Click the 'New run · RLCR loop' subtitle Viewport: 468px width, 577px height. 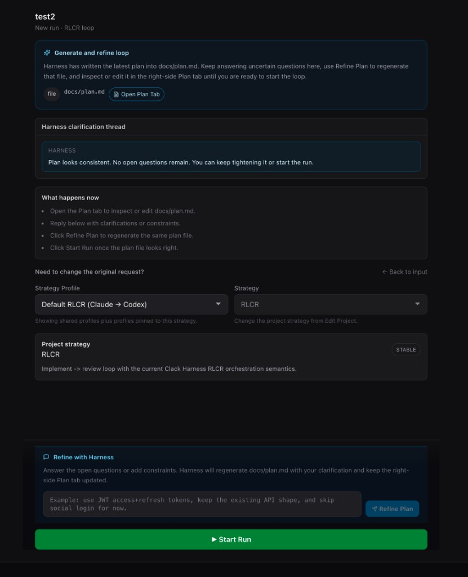pos(64,28)
